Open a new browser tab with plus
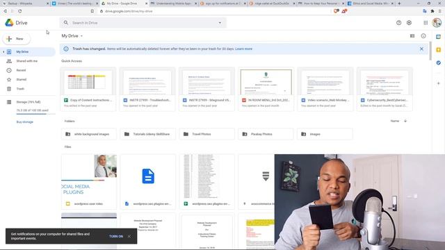Viewport: 445px width, 250px height. point(399,3)
